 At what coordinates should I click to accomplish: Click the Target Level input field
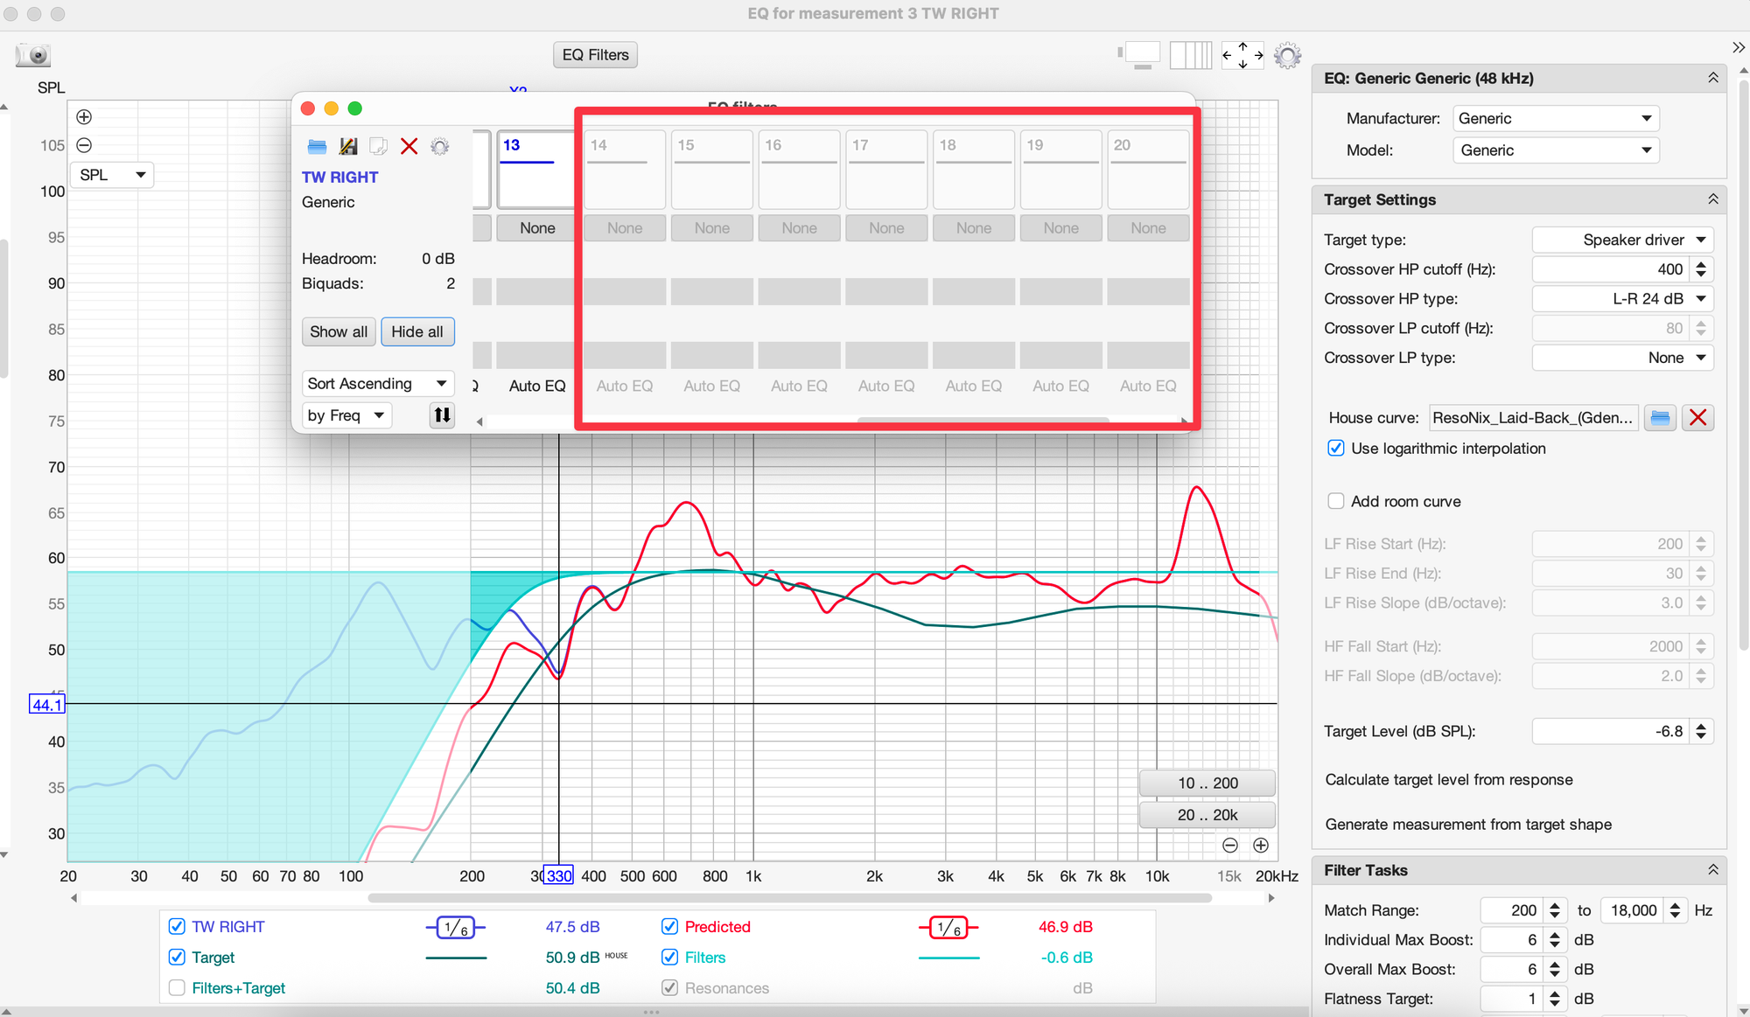pos(1610,731)
